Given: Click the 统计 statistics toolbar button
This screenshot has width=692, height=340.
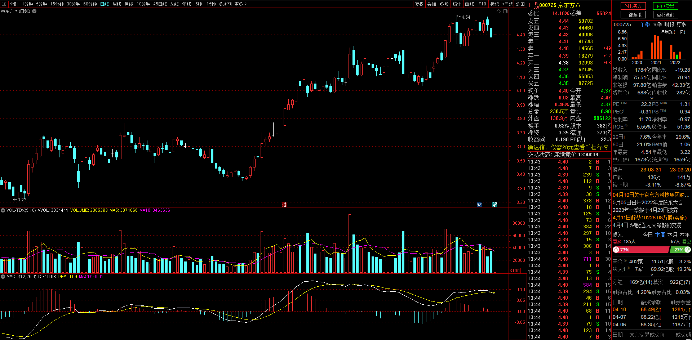Looking at the screenshot, I should [457, 4].
